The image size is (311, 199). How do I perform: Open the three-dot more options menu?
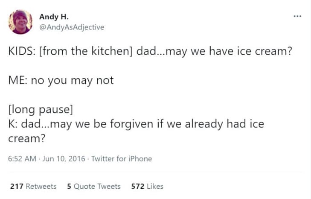(297, 16)
